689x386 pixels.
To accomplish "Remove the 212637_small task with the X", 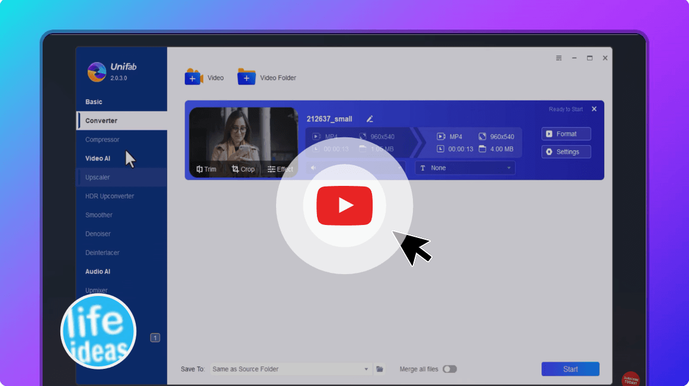I will pyautogui.click(x=594, y=109).
